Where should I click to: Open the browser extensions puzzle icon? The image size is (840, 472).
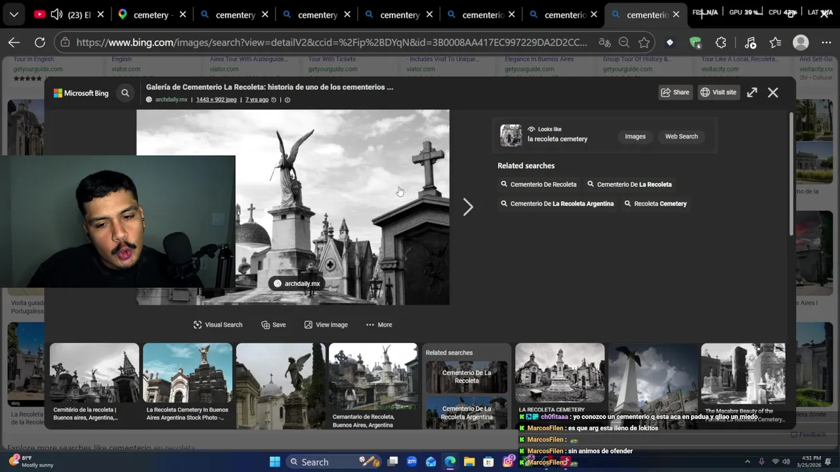[x=721, y=43]
